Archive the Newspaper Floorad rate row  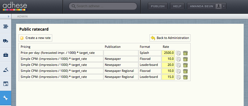coord(185,59)
